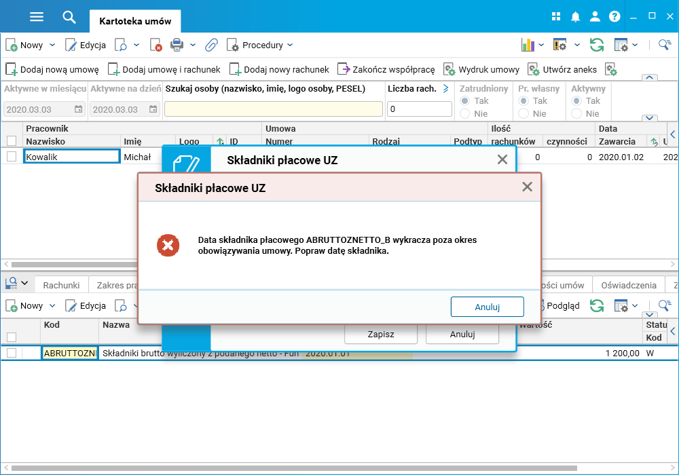
Task: Select Zatrudniony Nie radio
Action: (x=465, y=114)
